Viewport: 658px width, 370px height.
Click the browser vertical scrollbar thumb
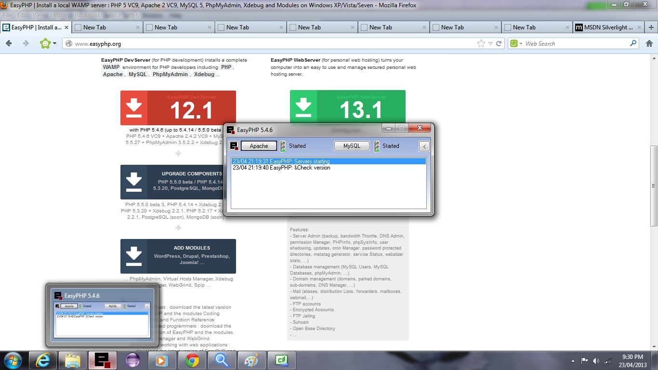coord(654,185)
